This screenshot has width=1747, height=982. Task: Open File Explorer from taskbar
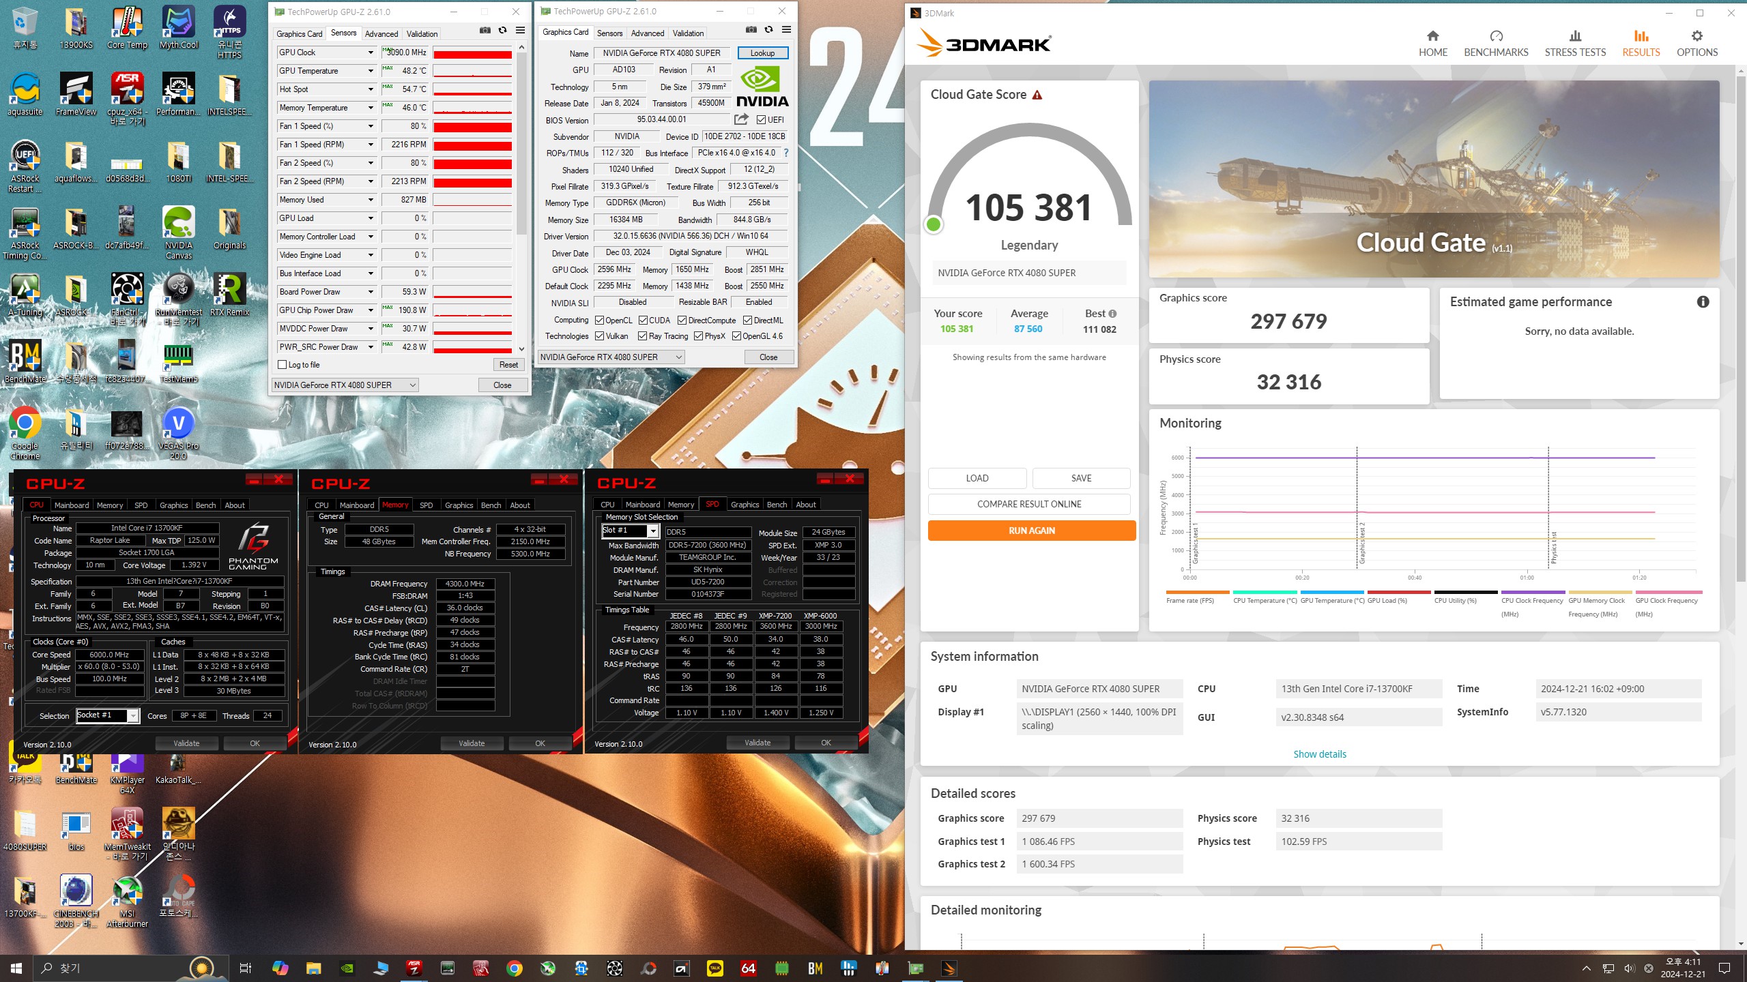point(313,968)
